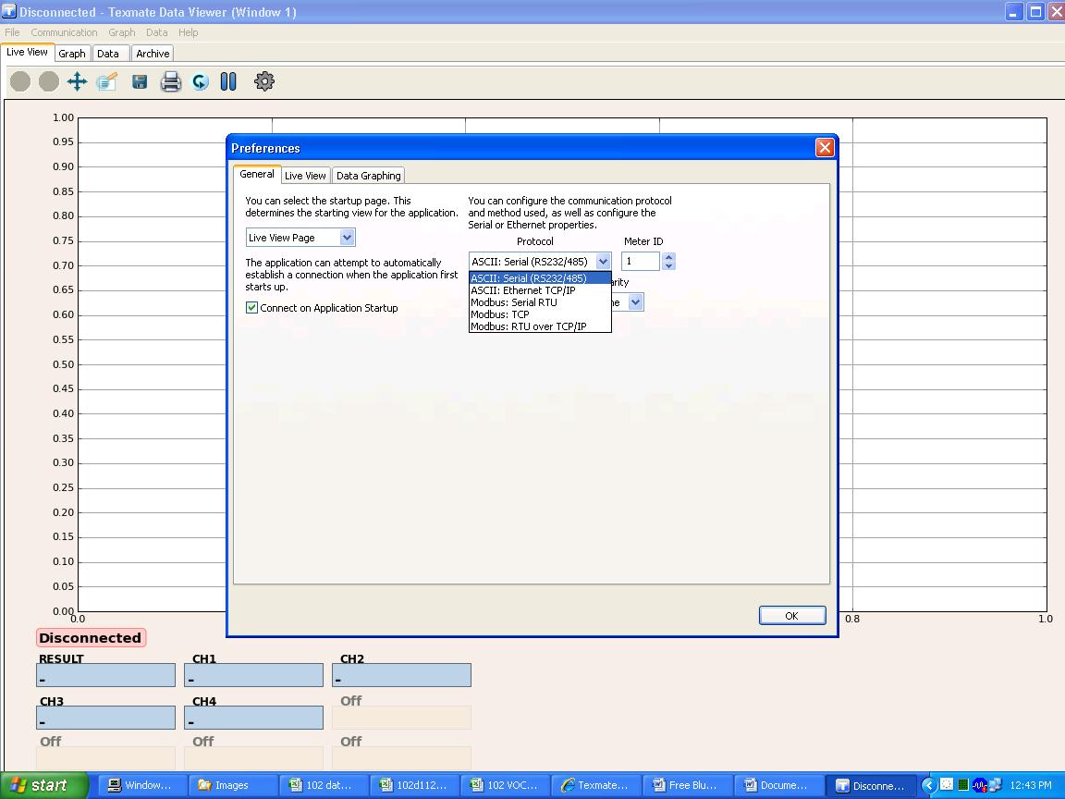Open the Data menu
Viewport: 1065px width, 799px height.
156,32
